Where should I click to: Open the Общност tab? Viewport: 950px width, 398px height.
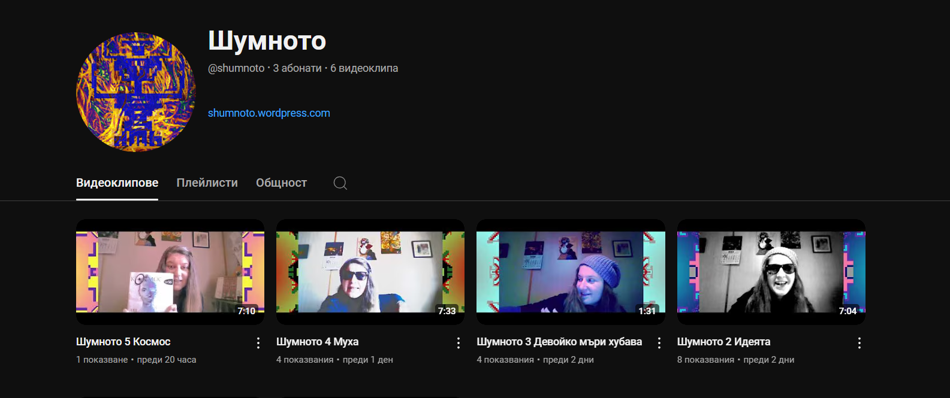click(x=281, y=183)
